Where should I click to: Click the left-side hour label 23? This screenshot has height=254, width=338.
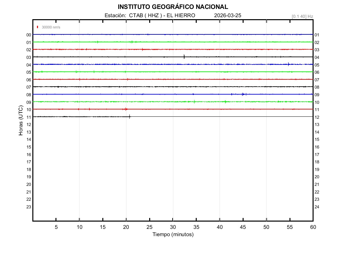pyautogui.click(x=29, y=207)
